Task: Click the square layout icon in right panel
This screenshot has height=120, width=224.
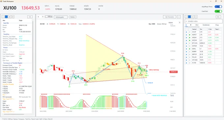Action: point(186,17)
